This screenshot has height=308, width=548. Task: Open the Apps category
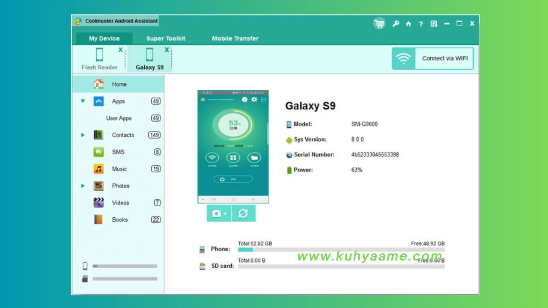click(x=118, y=101)
